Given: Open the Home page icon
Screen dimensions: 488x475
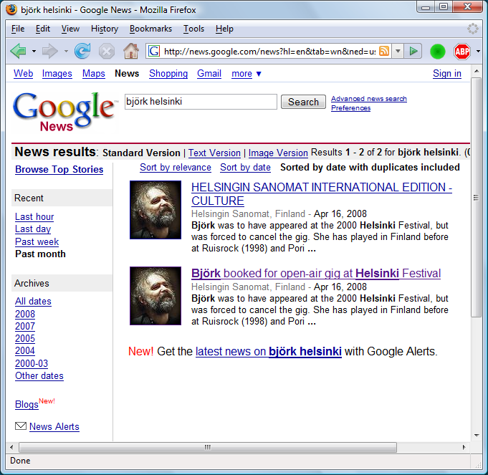Looking at the screenshot, I should (x=131, y=51).
